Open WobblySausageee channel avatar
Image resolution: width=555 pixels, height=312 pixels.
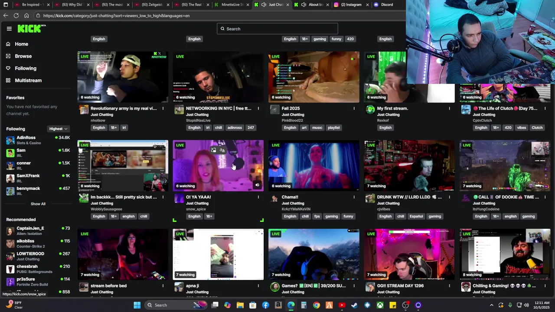click(x=84, y=198)
